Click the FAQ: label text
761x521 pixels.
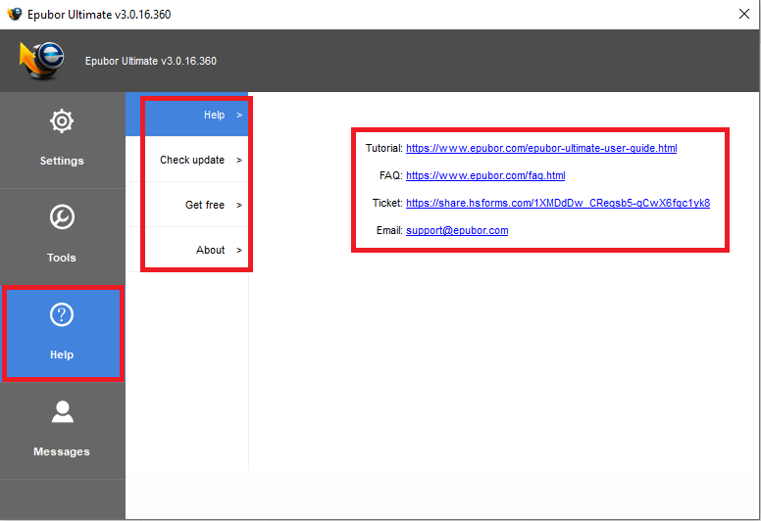(x=391, y=175)
